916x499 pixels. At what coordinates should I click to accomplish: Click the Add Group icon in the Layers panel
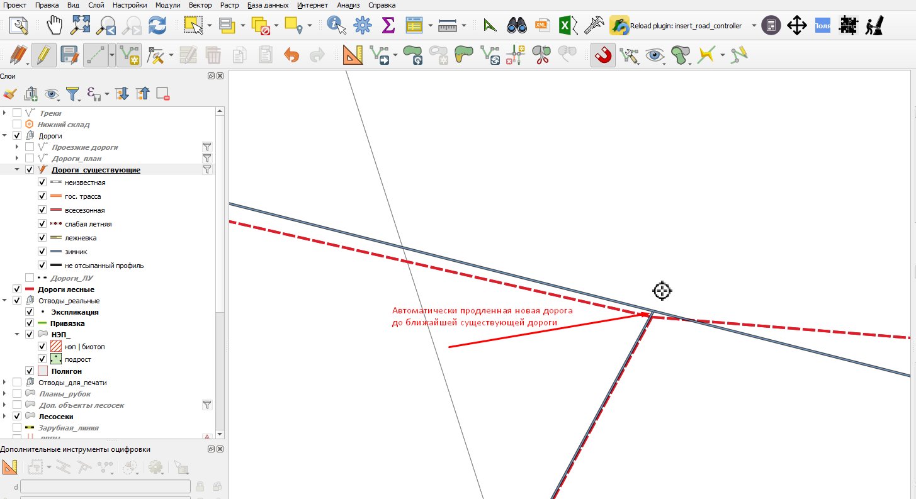pos(30,94)
